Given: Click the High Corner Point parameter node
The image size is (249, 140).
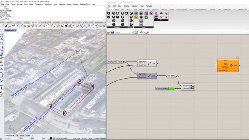Looking at the screenshot, I should click(115, 62).
